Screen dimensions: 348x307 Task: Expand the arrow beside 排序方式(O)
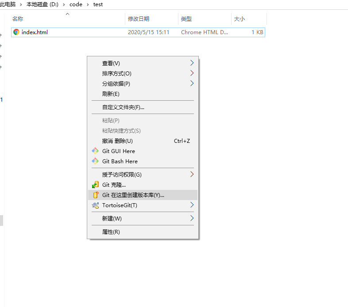tap(192, 73)
